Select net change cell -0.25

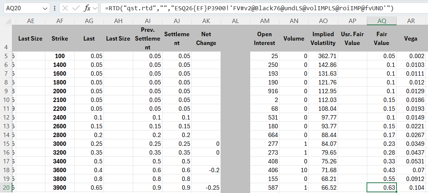[x=206, y=188]
